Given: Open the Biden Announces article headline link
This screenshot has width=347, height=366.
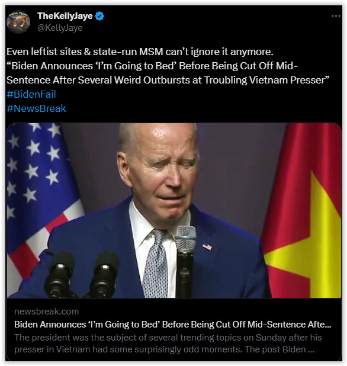Looking at the screenshot, I should [173, 325].
